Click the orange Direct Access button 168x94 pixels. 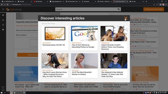28,55
